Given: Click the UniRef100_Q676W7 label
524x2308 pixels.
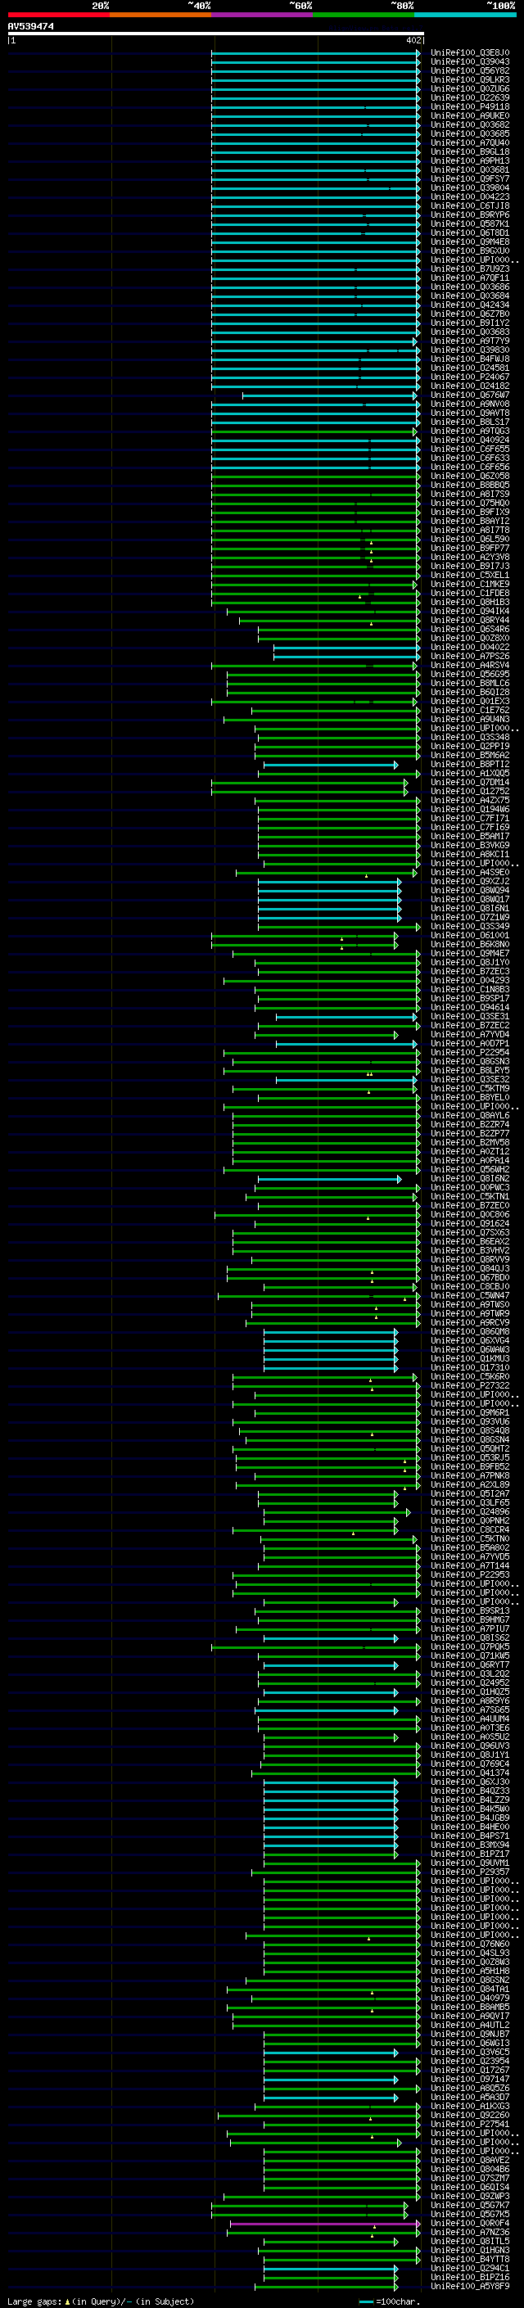Looking at the screenshot, I should tap(470, 395).
